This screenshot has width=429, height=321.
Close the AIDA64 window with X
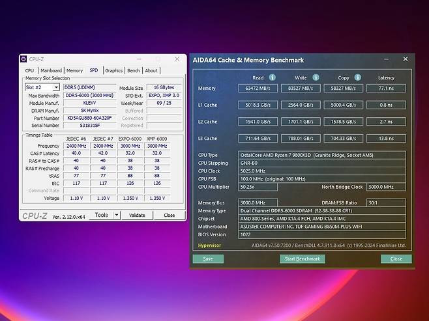click(x=406, y=59)
